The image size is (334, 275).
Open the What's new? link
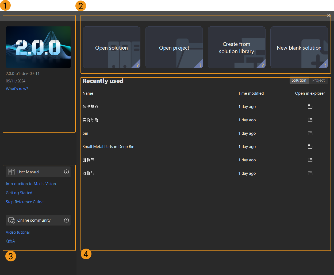(x=17, y=89)
